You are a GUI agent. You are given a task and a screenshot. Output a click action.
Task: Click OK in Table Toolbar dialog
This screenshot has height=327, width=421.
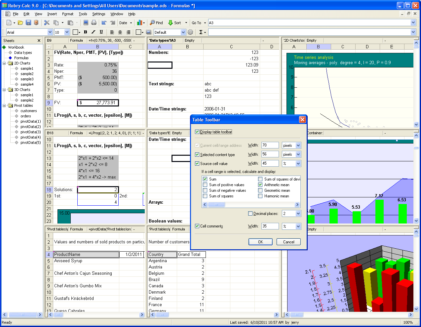(x=260, y=242)
